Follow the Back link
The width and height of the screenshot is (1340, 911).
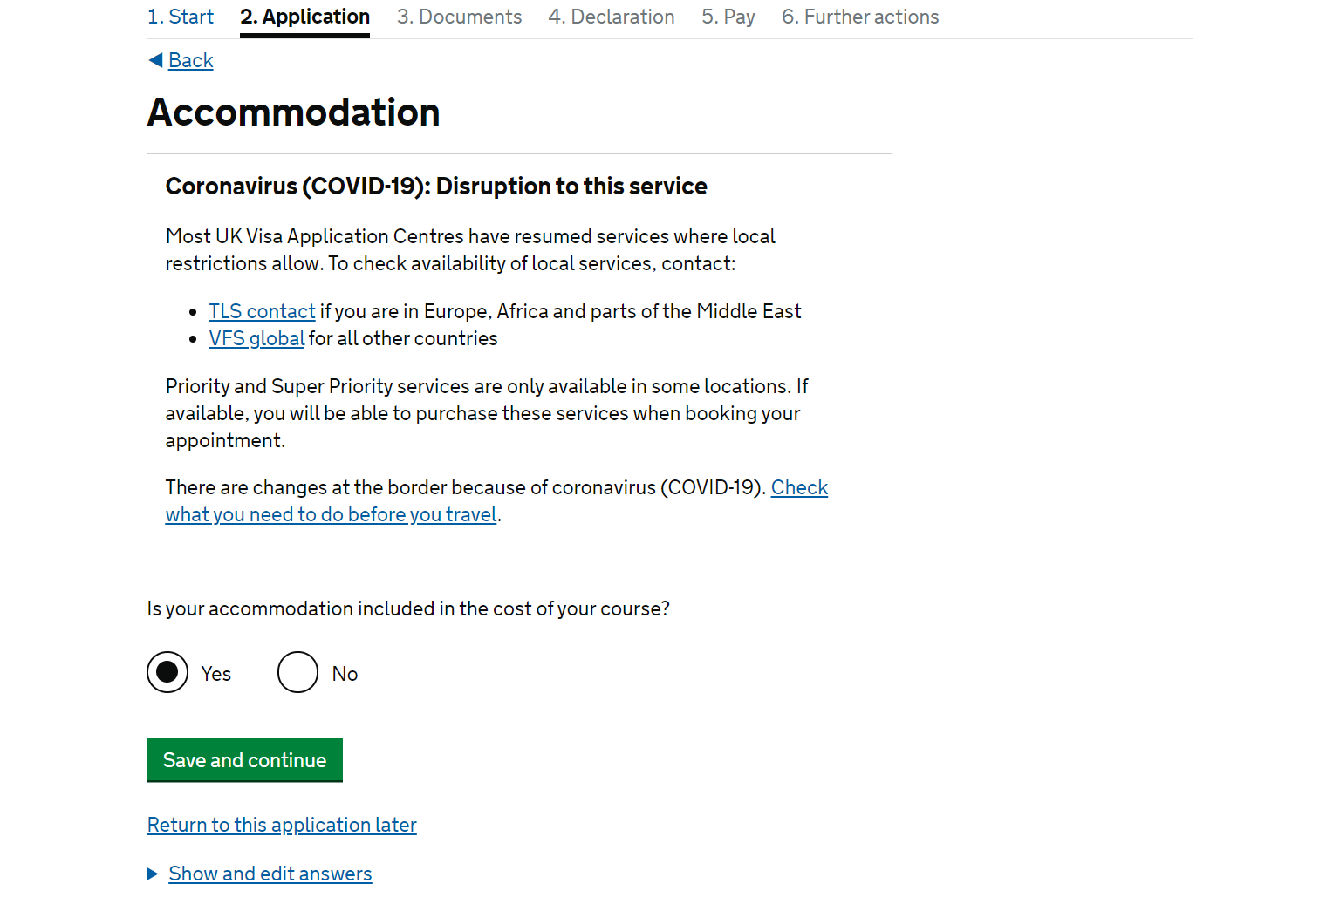(x=191, y=60)
